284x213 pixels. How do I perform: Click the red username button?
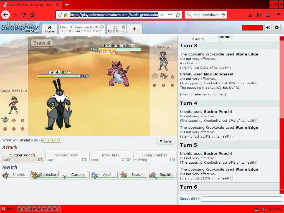point(252,28)
